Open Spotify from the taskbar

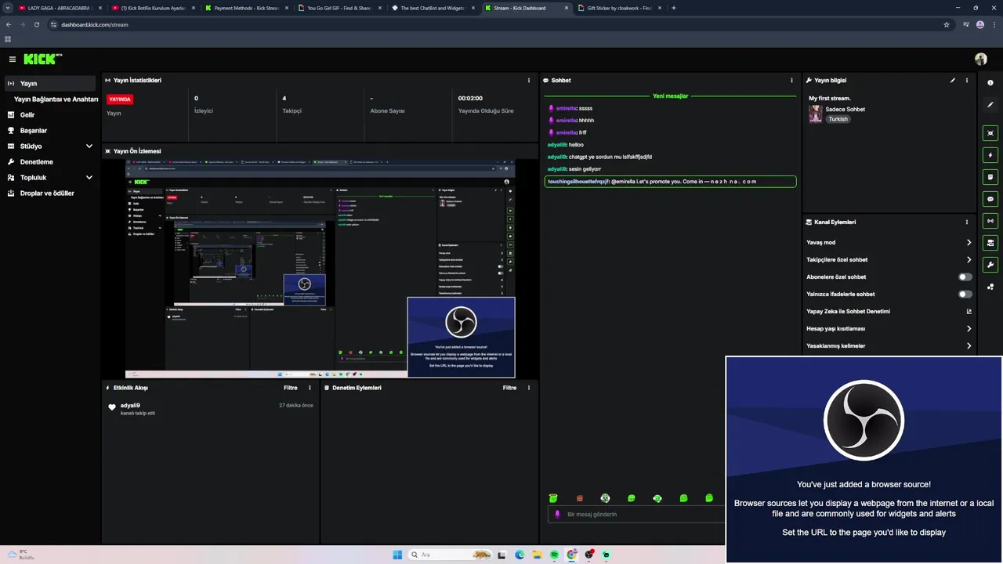point(554,555)
